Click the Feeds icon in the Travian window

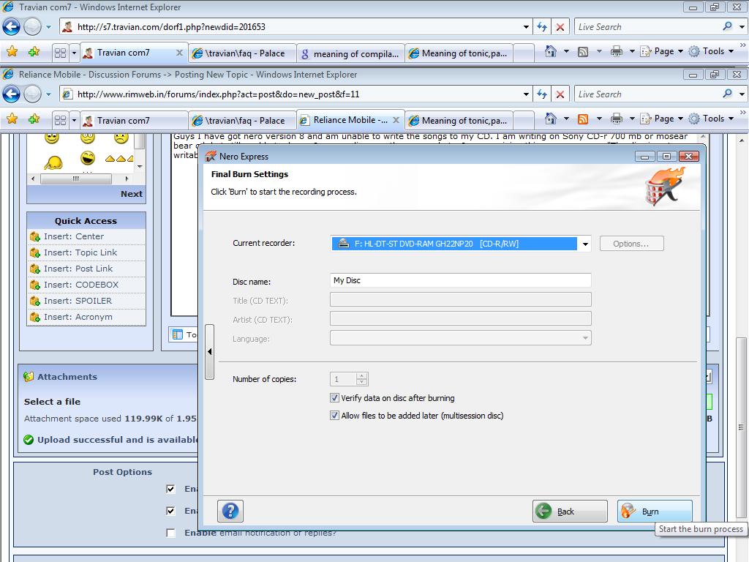[x=583, y=51]
